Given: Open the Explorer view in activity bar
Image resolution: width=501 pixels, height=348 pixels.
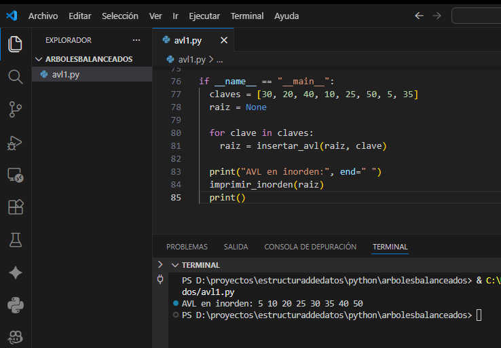Looking at the screenshot, I should tap(15, 44).
